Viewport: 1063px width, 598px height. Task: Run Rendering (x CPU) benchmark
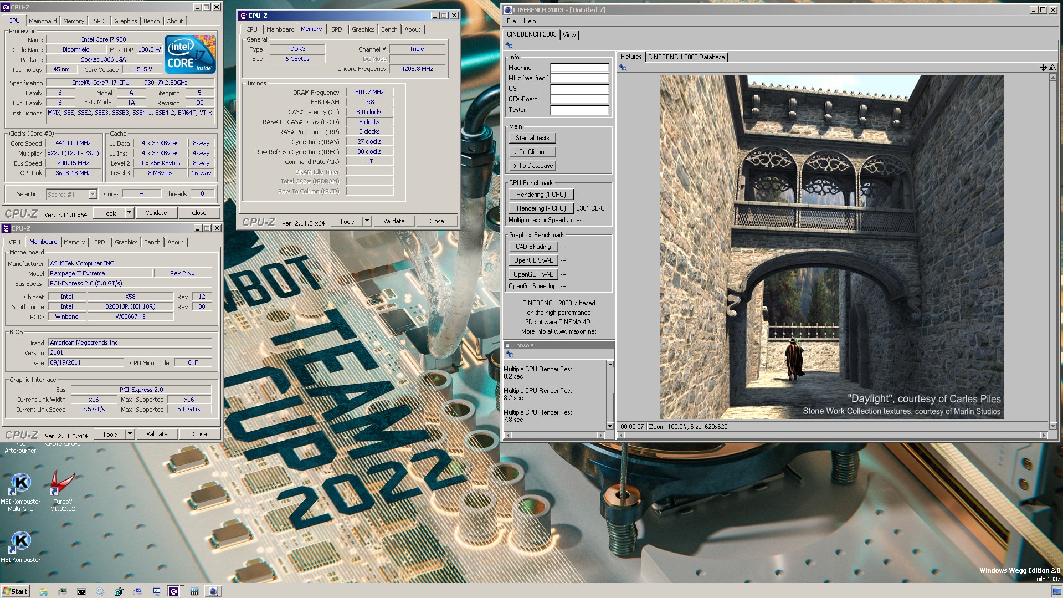point(541,208)
